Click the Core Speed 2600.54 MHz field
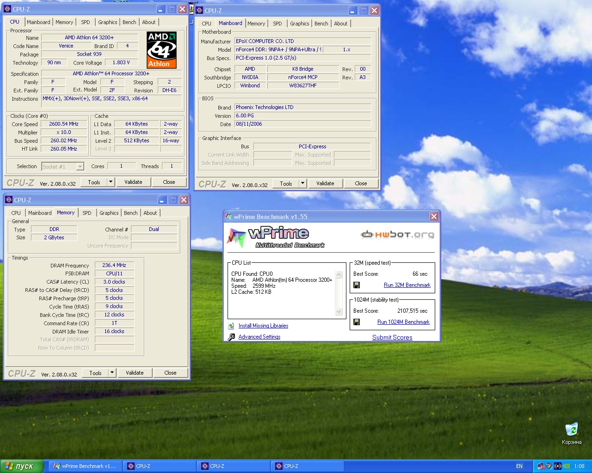 pos(64,124)
